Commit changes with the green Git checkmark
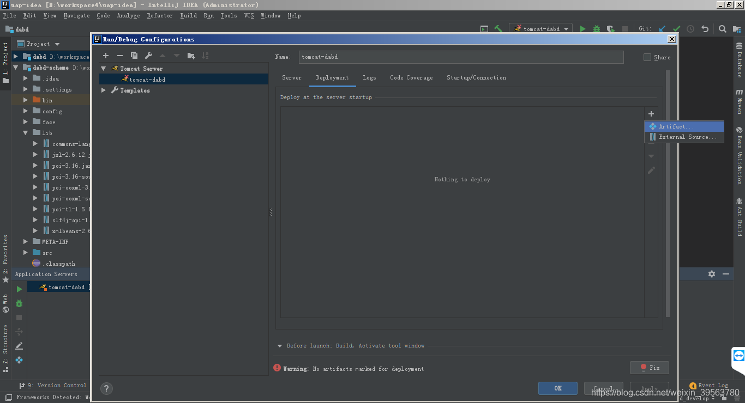The height and width of the screenshot is (403, 745). click(676, 29)
